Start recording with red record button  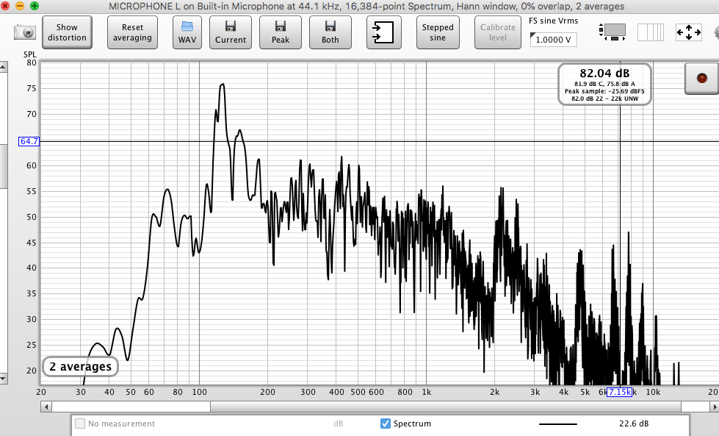pos(701,79)
